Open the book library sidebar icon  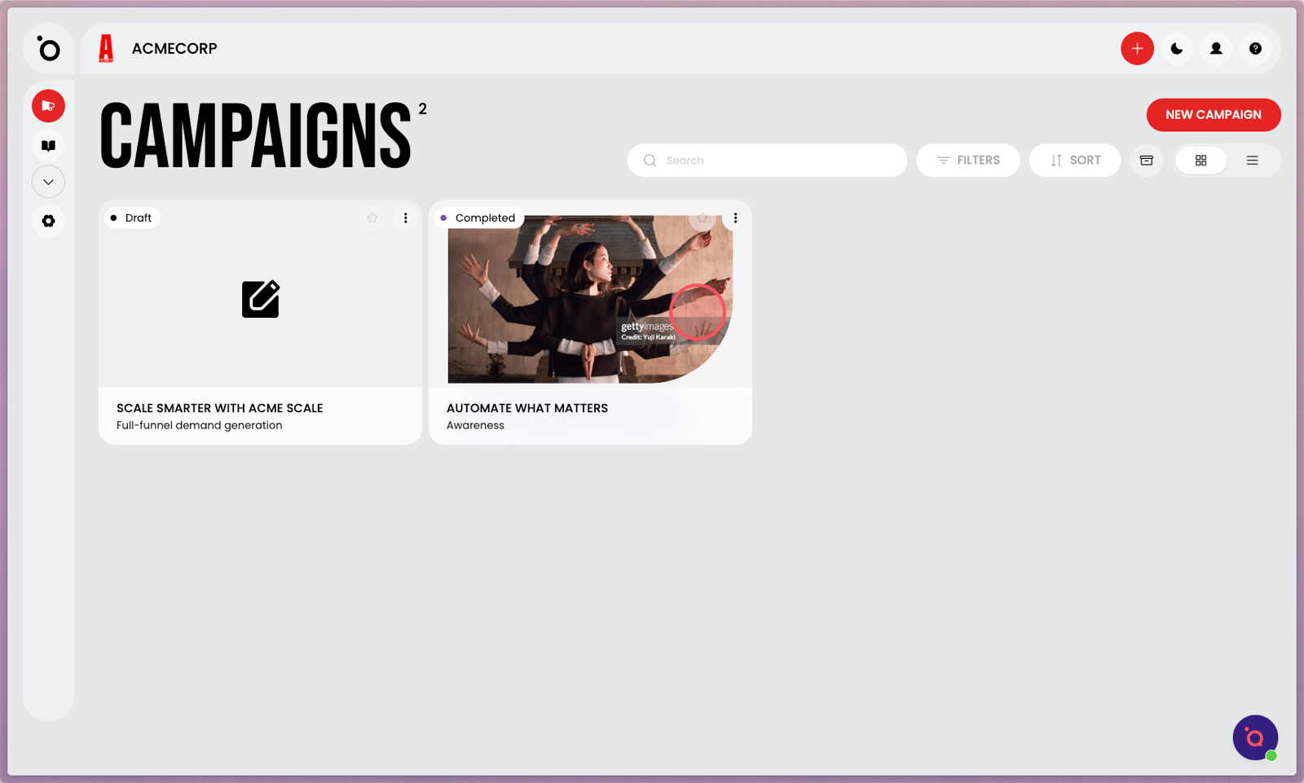pyautogui.click(x=48, y=146)
